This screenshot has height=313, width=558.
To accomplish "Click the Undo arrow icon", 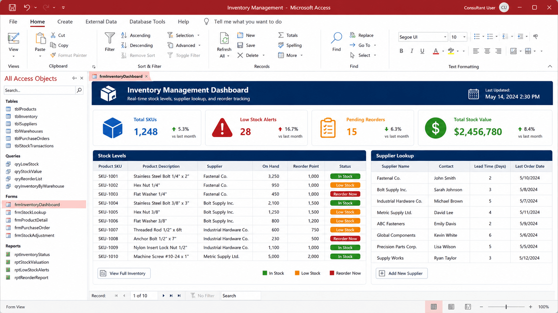I will (27, 7).
